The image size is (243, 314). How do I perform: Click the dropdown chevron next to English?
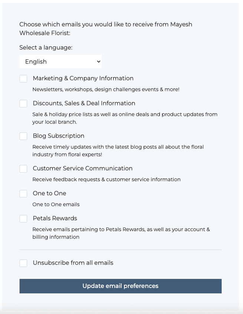click(x=98, y=61)
